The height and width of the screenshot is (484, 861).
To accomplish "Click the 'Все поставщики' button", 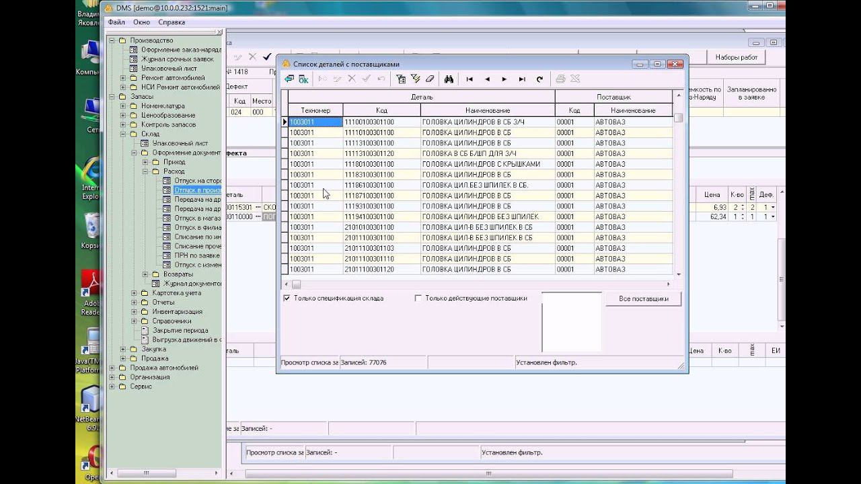I will 642,298.
